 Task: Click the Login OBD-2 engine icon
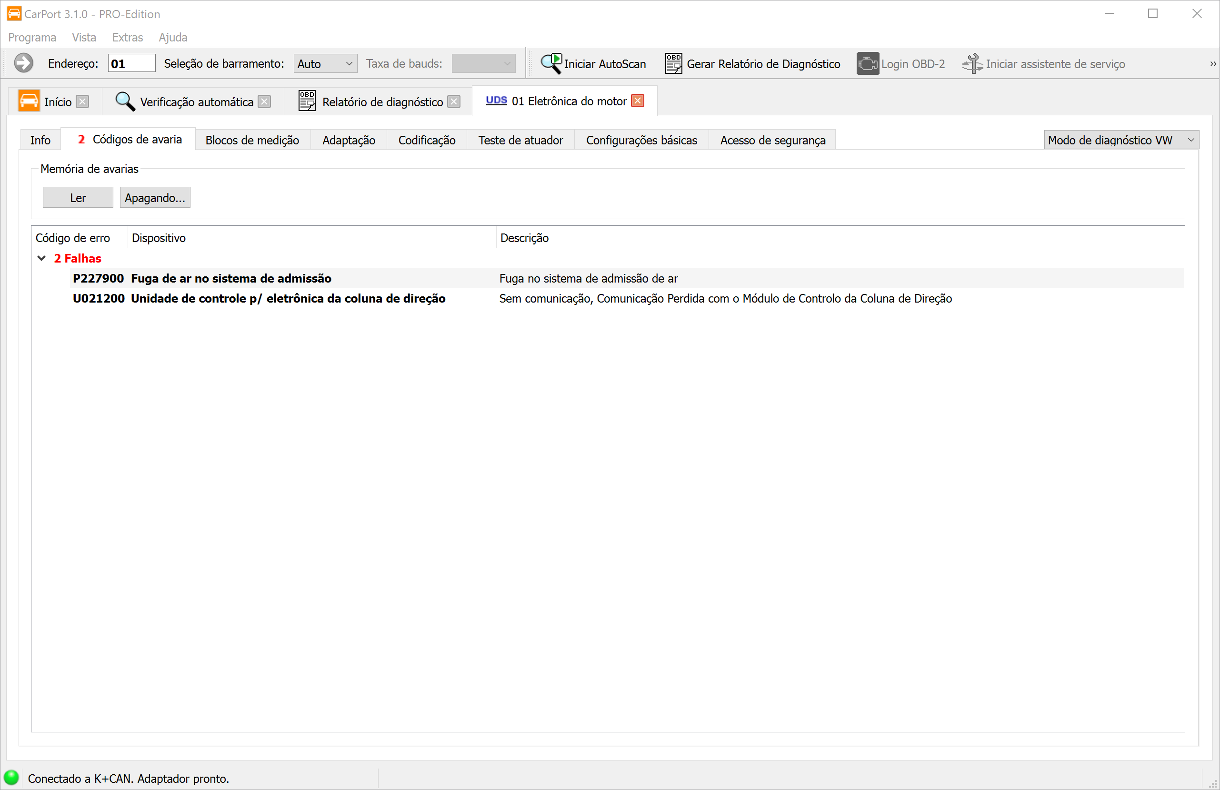point(867,64)
